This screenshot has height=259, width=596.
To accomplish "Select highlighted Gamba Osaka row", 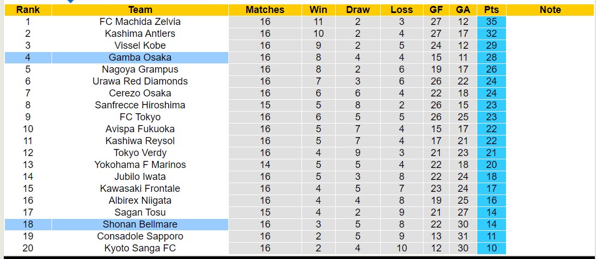I will (x=140, y=57).
